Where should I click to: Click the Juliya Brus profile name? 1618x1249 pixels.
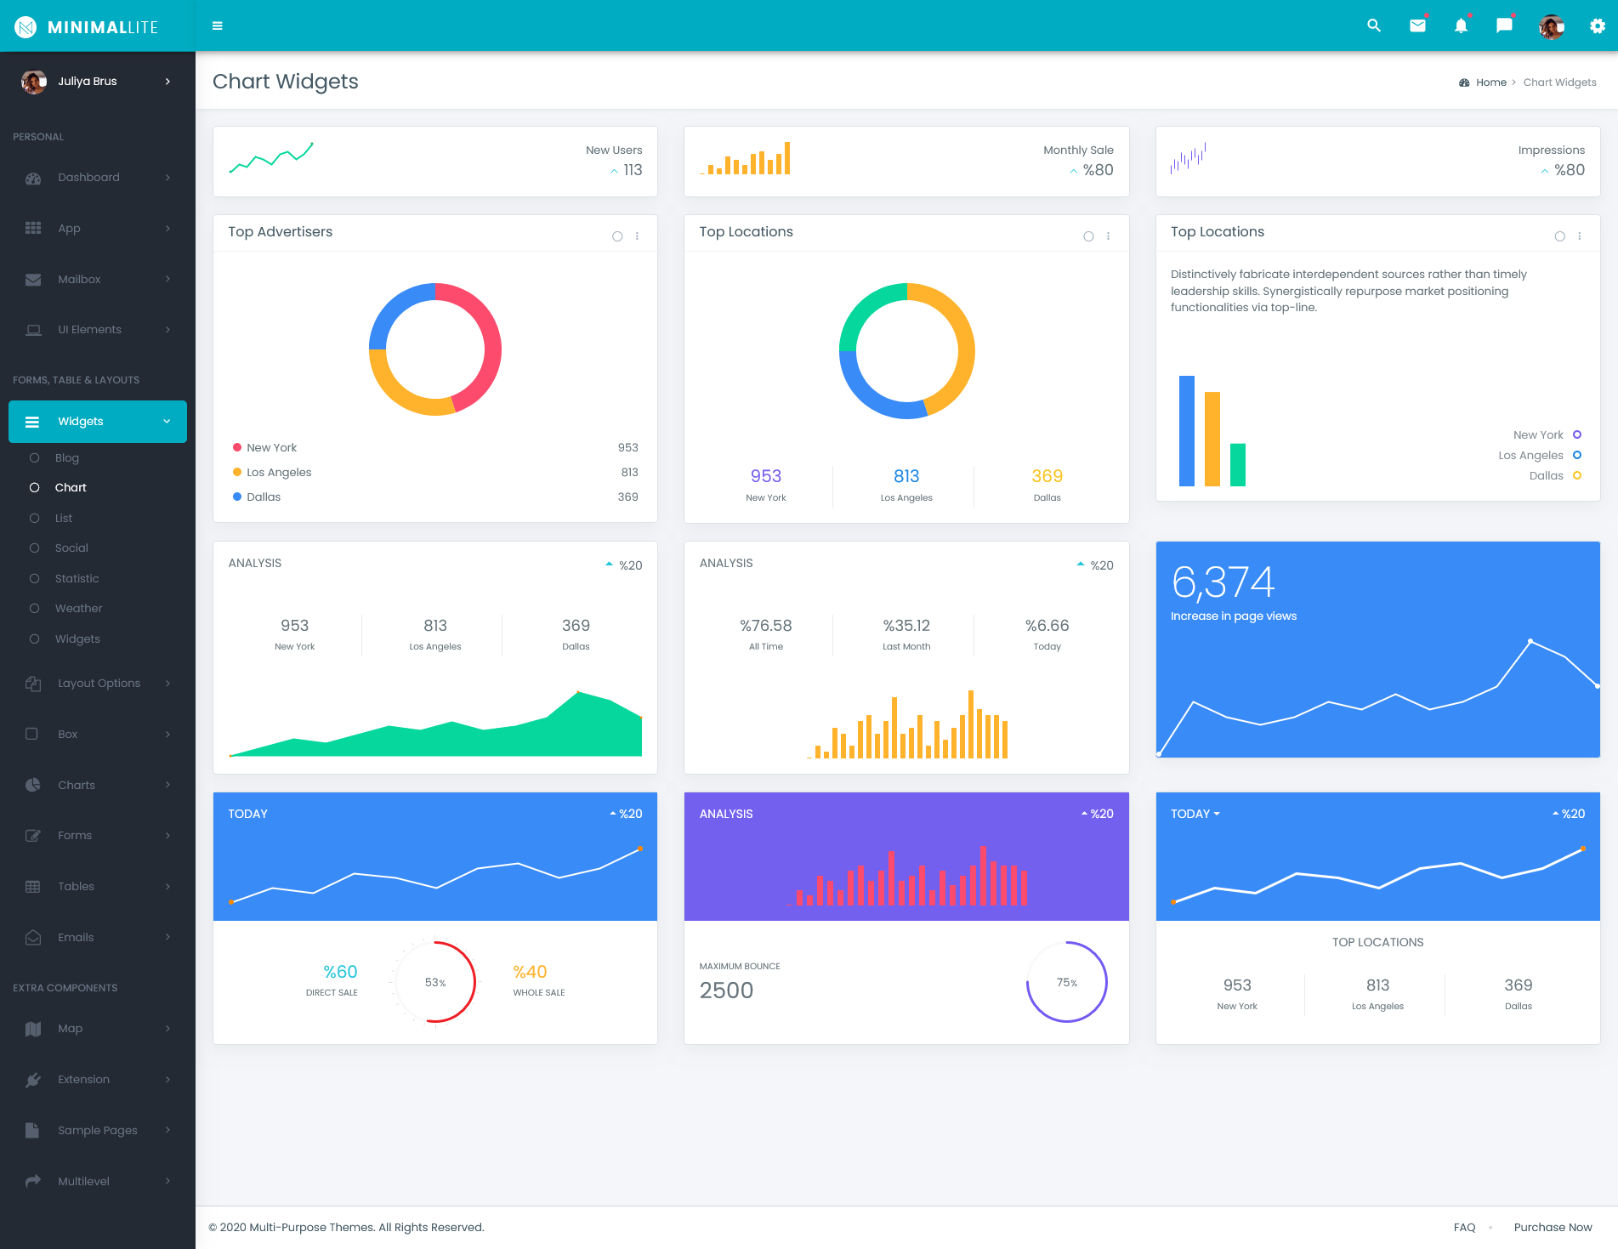point(88,82)
